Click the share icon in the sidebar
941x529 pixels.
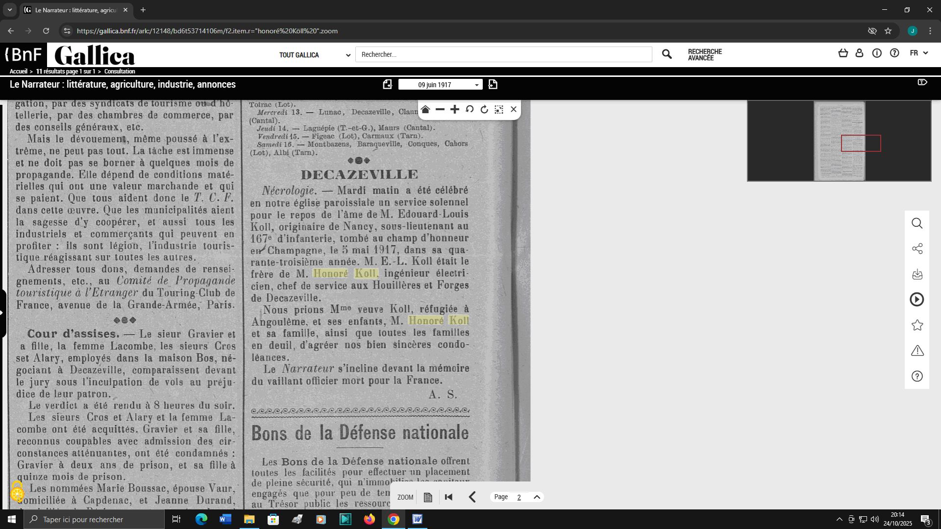(917, 249)
